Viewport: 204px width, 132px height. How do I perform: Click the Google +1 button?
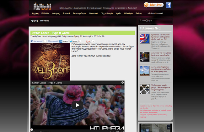88,41
